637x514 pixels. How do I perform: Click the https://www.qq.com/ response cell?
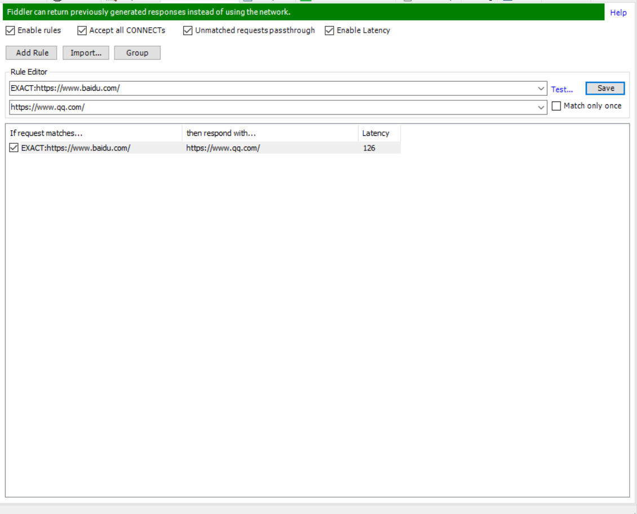click(x=223, y=148)
